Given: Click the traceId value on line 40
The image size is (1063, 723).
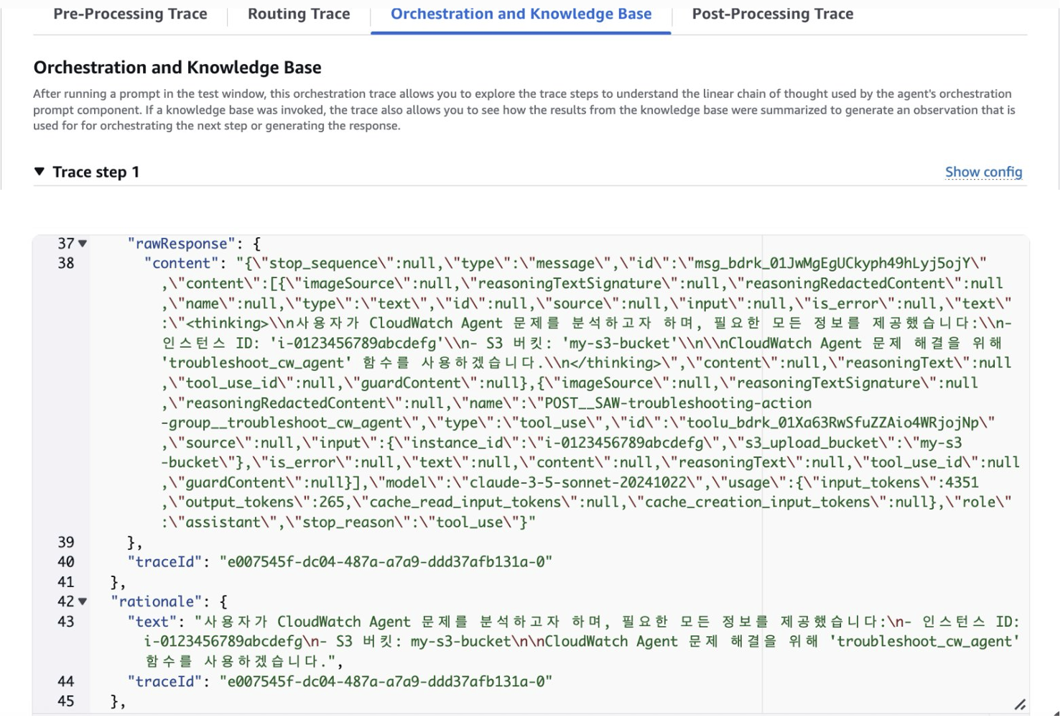Looking at the screenshot, I should [386, 562].
